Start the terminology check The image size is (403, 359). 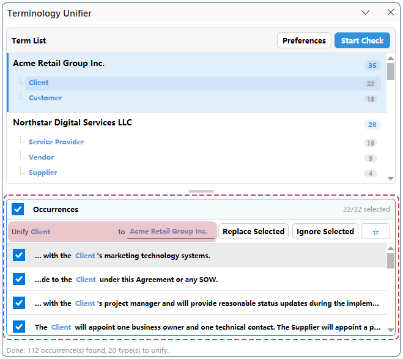(x=362, y=40)
